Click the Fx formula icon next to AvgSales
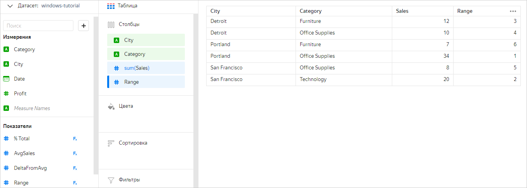 tap(75, 154)
